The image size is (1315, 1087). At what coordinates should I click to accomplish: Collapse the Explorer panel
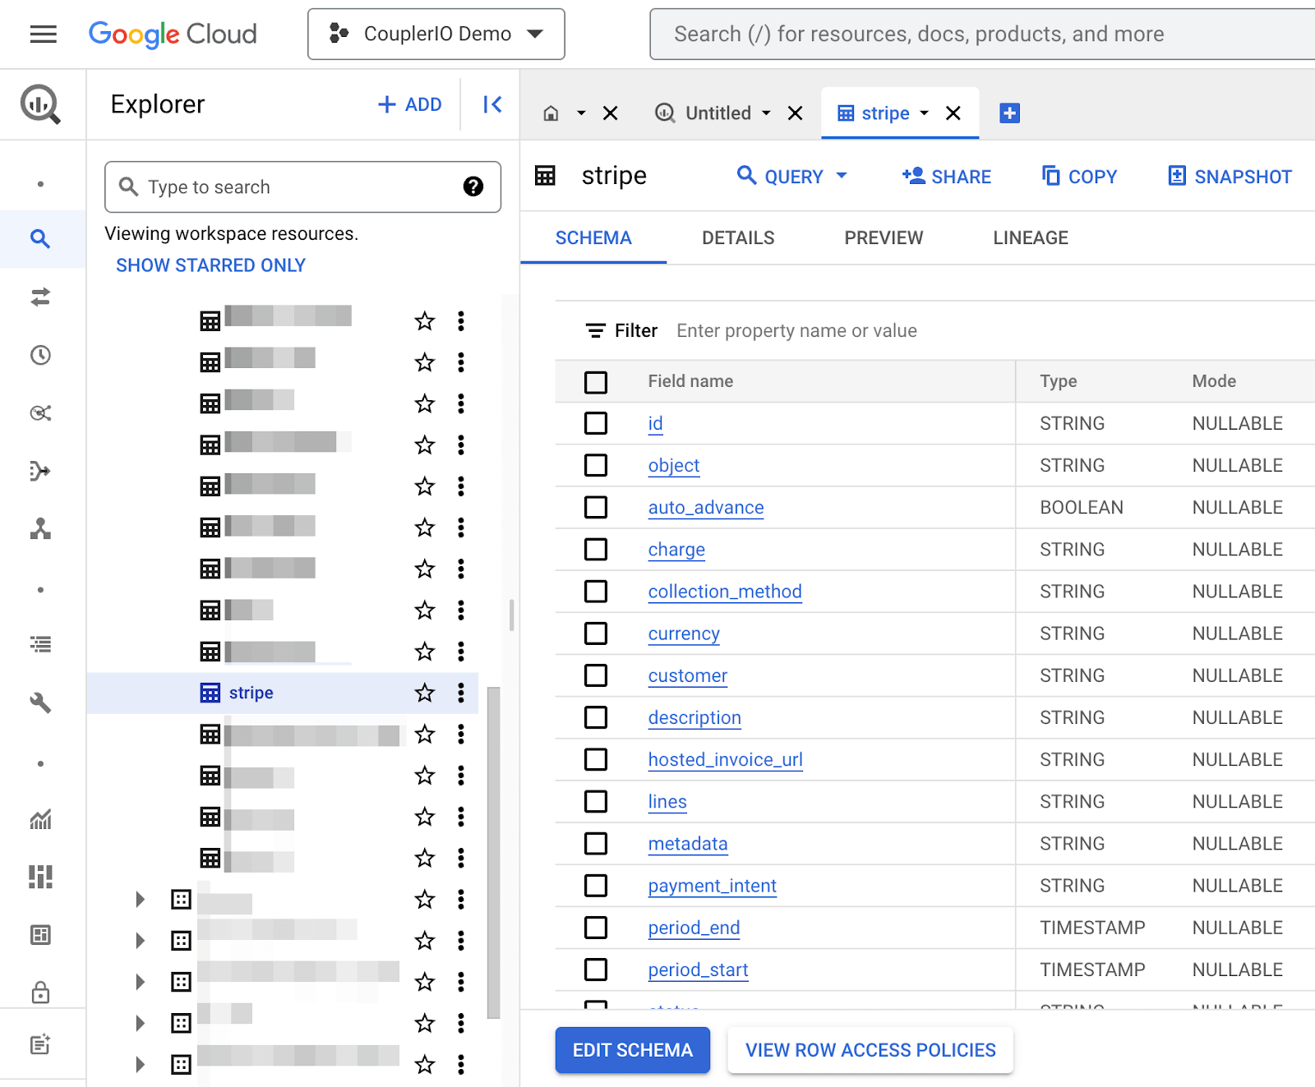click(x=492, y=104)
